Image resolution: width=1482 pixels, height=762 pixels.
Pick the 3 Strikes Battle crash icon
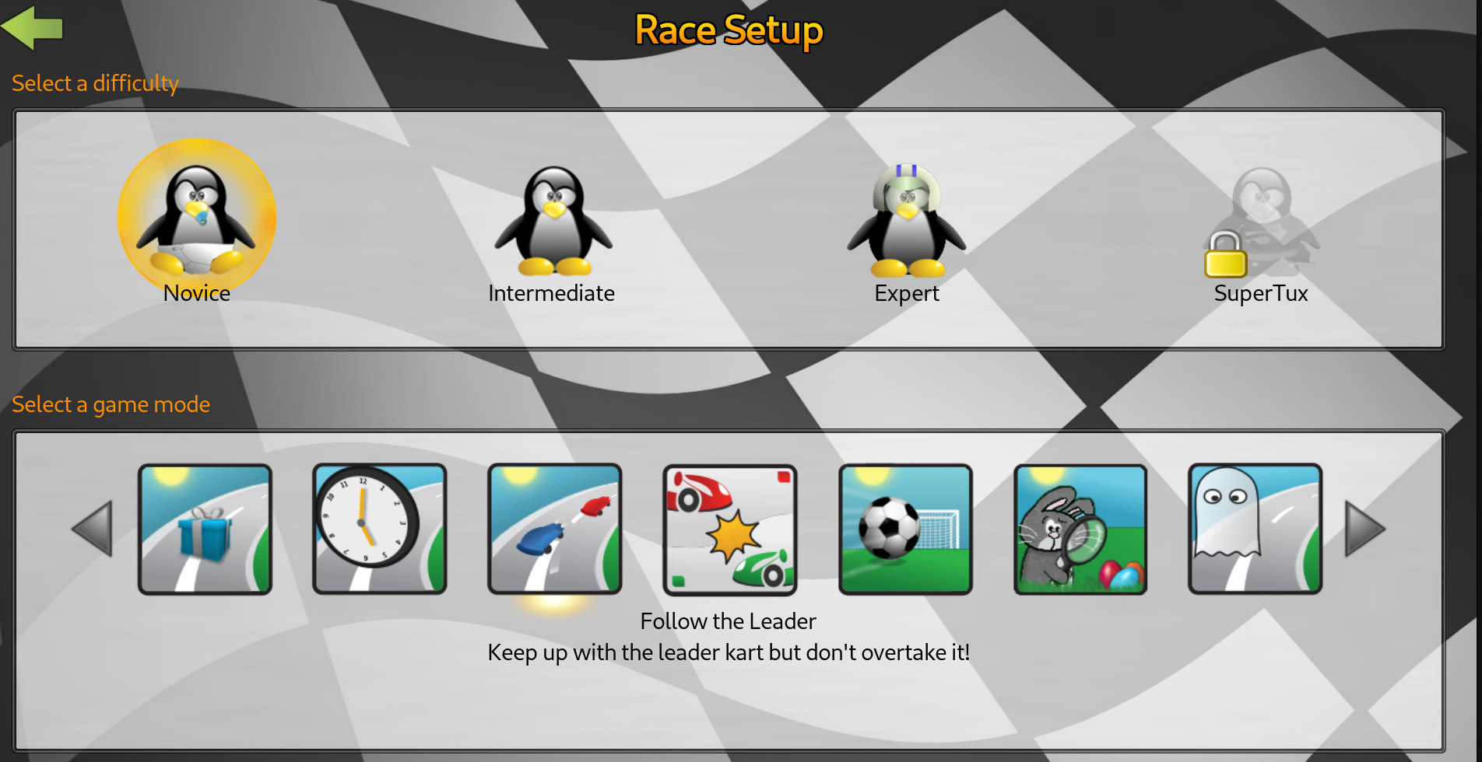[730, 530]
